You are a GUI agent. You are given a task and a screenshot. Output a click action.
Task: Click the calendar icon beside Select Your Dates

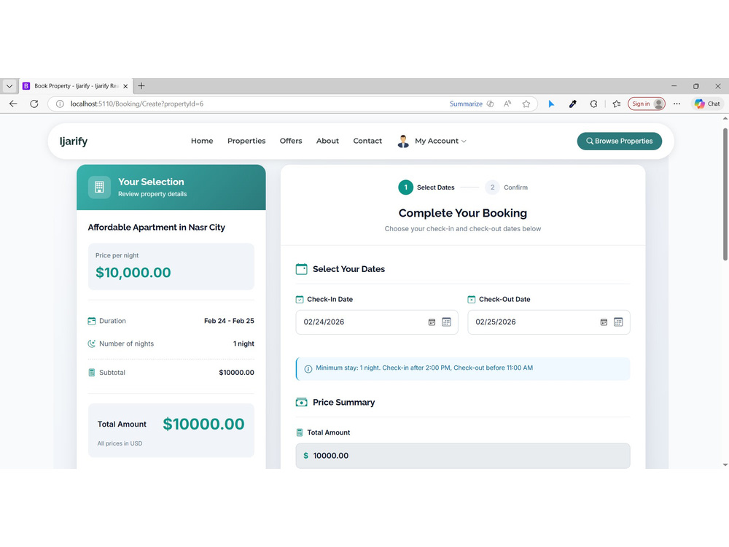(301, 269)
